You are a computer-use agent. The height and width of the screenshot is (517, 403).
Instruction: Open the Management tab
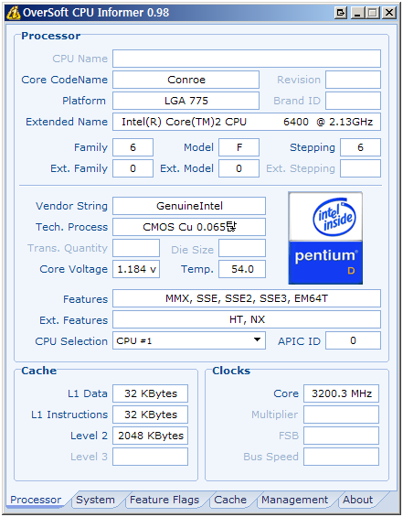click(x=294, y=500)
